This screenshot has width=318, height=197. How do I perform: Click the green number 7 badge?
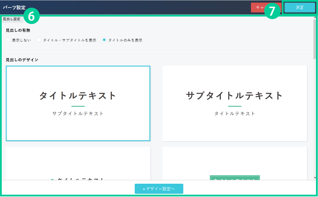click(x=272, y=11)
